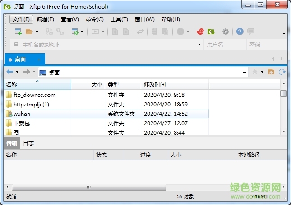Select the 图 folder row
The width and height of the screenshot is (291, 205).
click(106, 132)
